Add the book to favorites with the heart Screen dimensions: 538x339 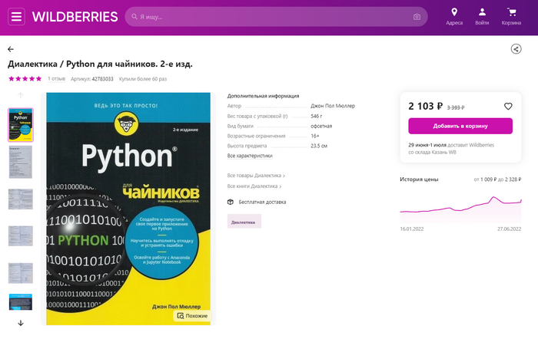pyautogui.click(x=508, y=107)
